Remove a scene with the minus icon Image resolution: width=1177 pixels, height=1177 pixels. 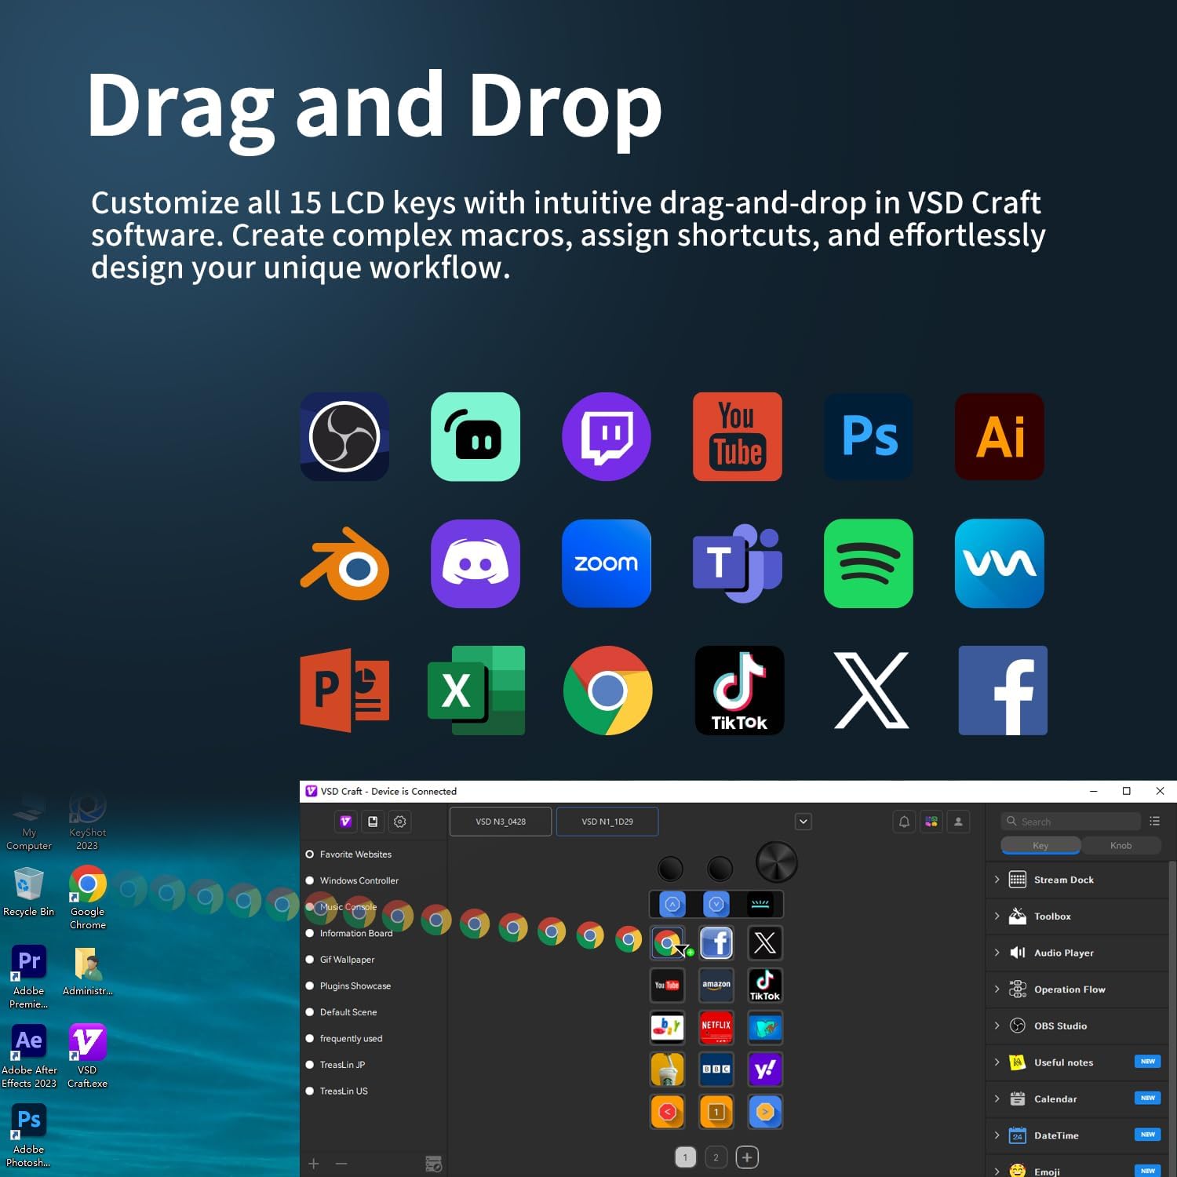(341, 1164)
